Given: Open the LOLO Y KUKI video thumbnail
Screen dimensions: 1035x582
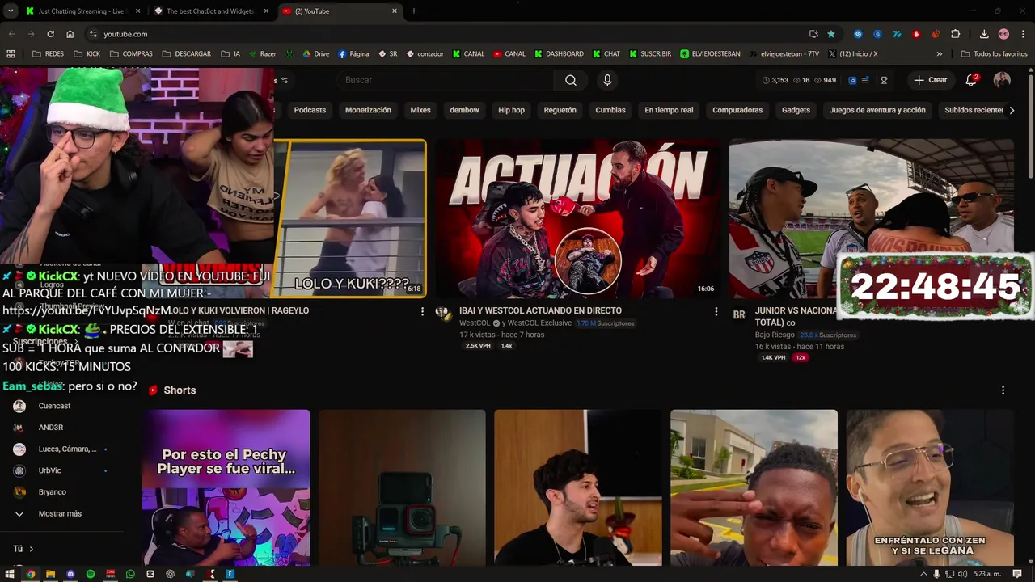Looking at the screenshot, I should click(x=349, y=218).
